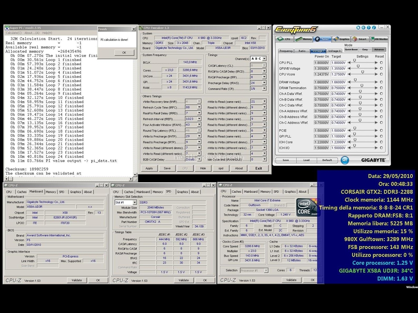
Task: Click Exit in CPU-Tweaker
Action: 258,168
